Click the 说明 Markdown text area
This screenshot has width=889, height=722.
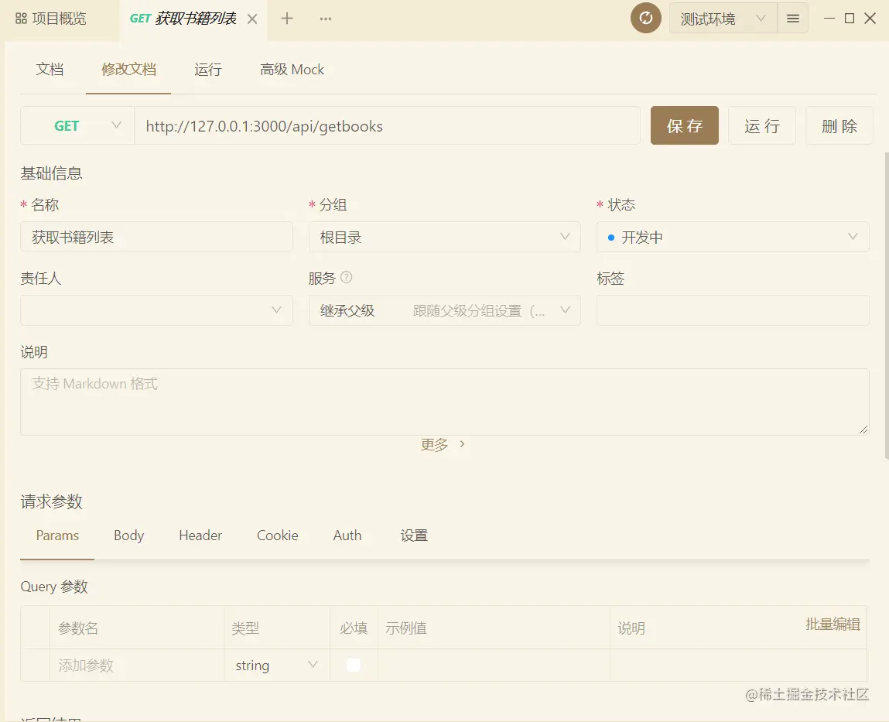point(444,402)
